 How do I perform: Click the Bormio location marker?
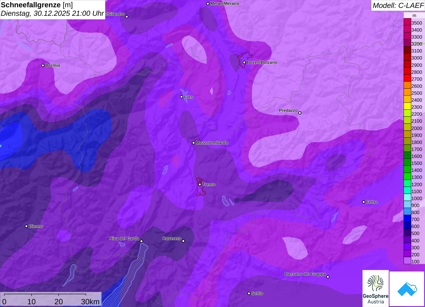coord(43,65)
